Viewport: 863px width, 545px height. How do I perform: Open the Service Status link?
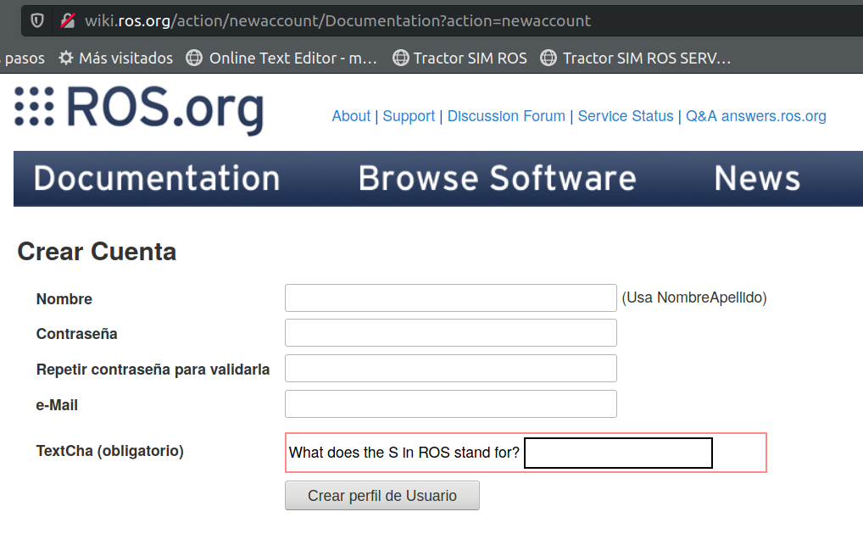coord(626,116)
